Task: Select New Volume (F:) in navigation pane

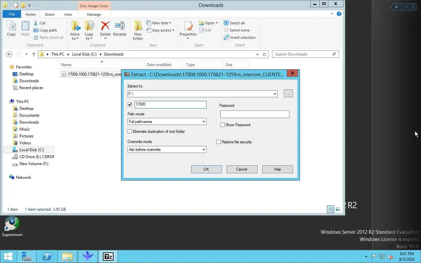Action: tap(34, 164)
